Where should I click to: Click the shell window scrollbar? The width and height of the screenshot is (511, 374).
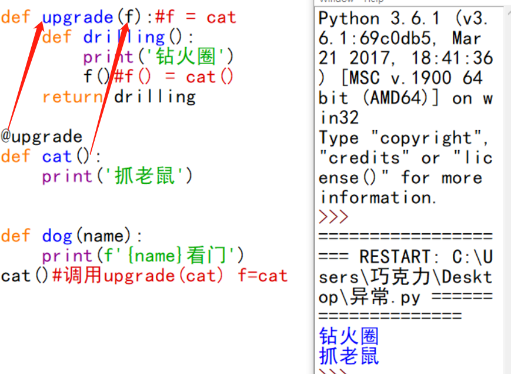[506, 177]
